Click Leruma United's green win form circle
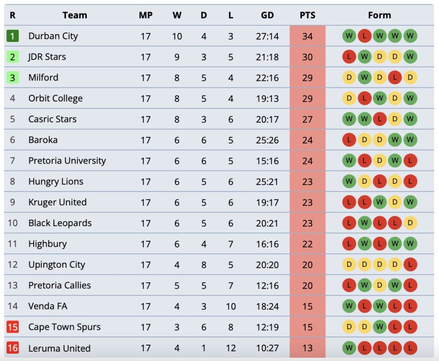 coord(349,348)
